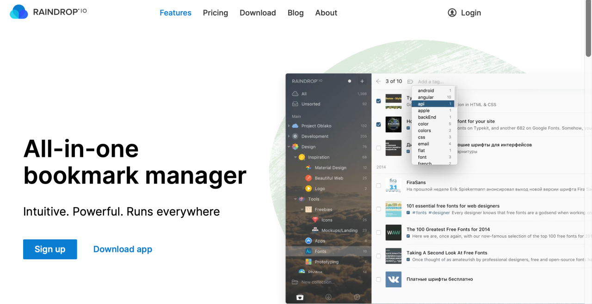Viewport: 592px width, 304px height.
Task: Click the VK thumbnail for 'Платные шрифты'
Action: (394, 280)
